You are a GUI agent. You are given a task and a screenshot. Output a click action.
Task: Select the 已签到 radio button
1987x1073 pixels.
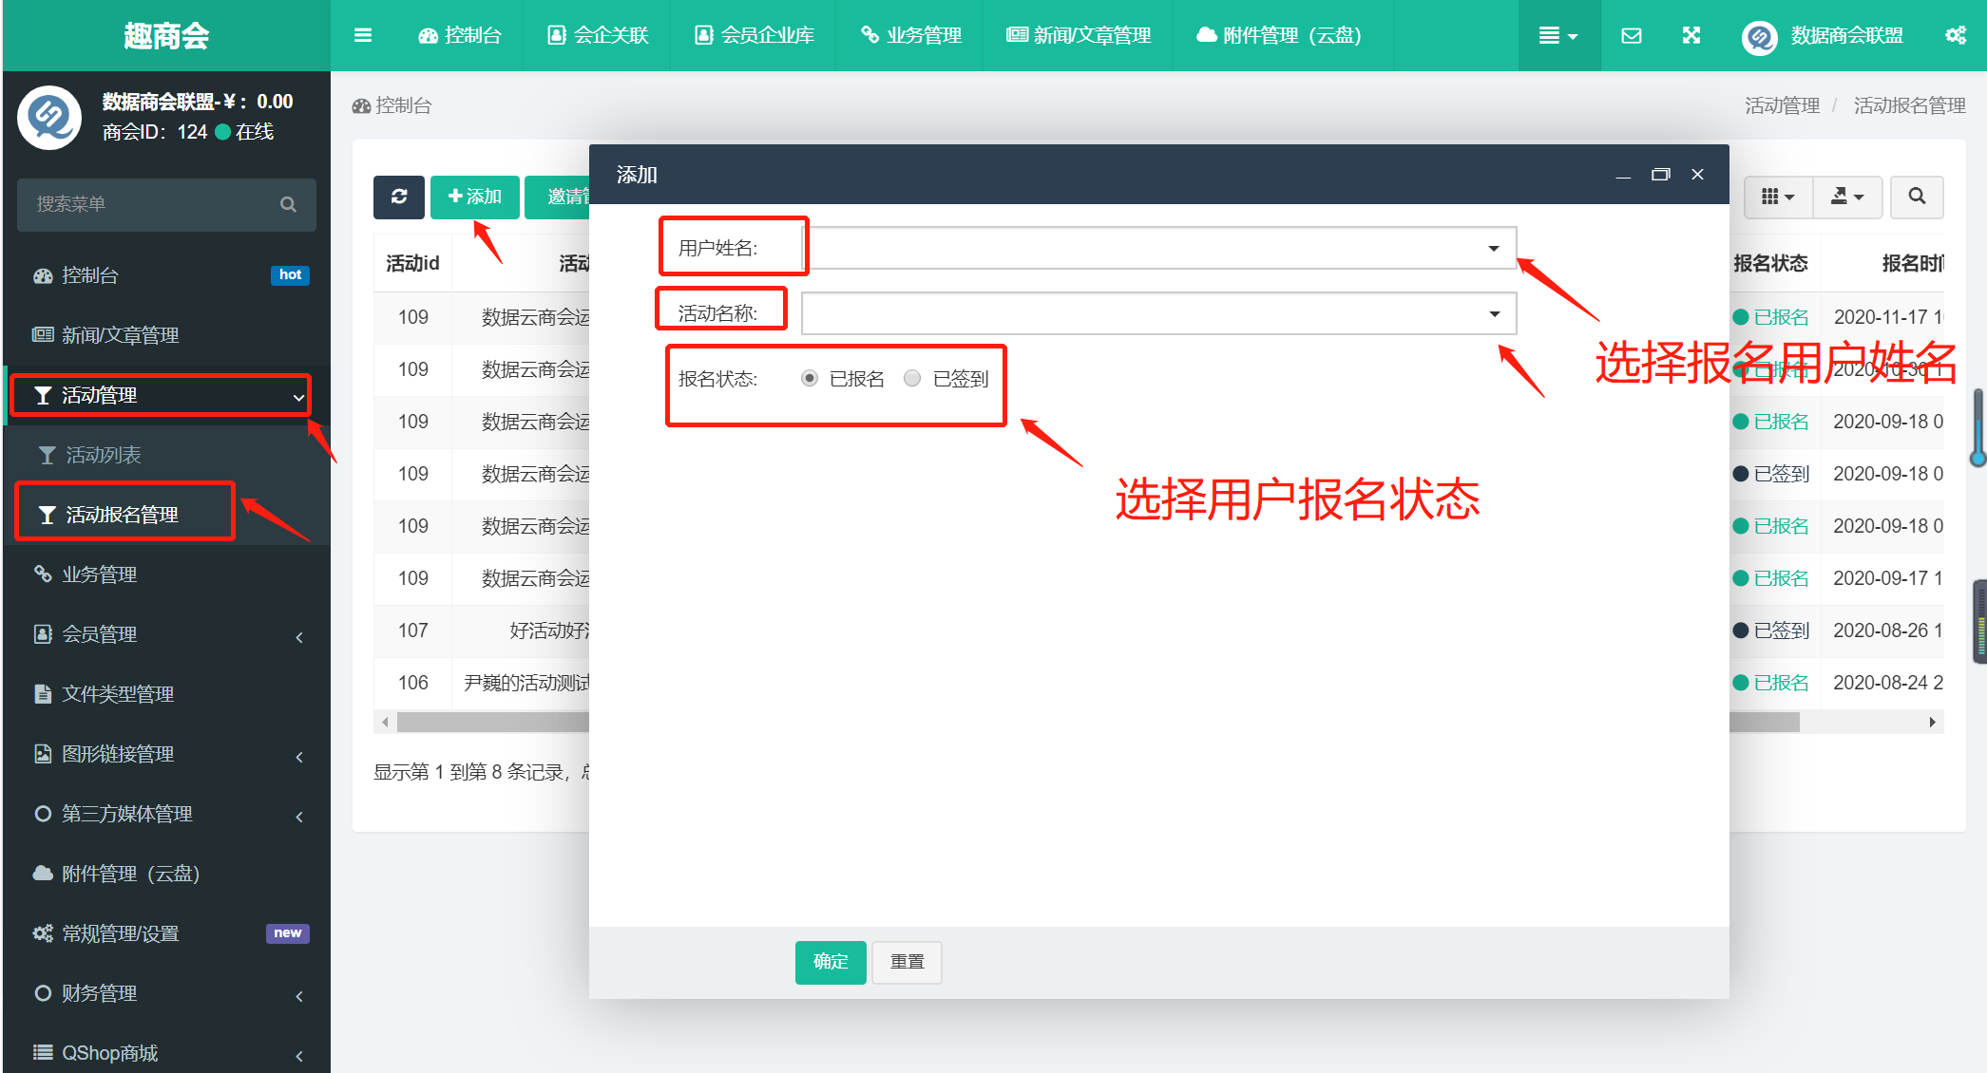(x=912, y=378)
